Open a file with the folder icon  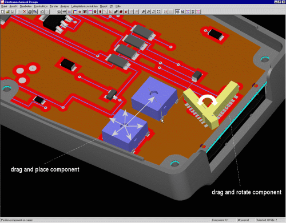coord(7,12)
